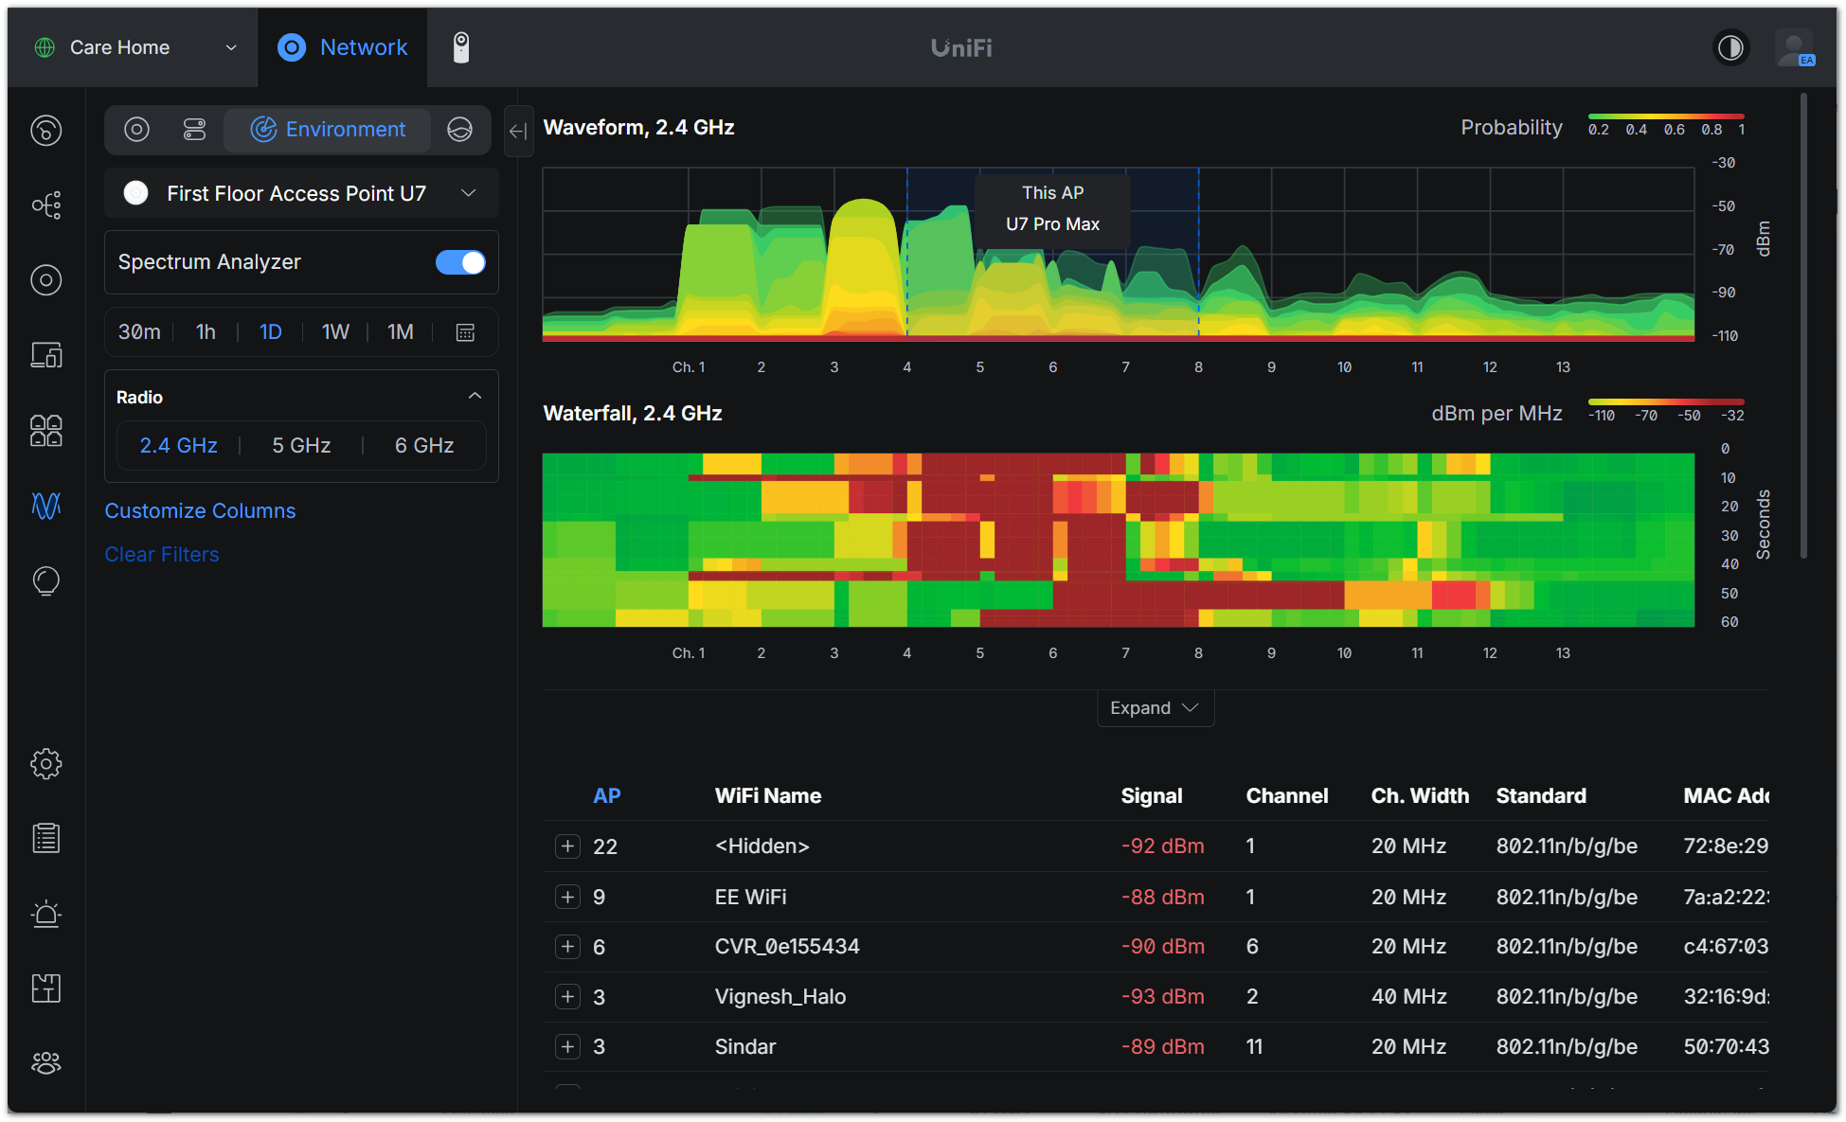This screenshot has width=1846, height=1122.
Task: Select the stacked toggles icon tab
Action: 194,130
